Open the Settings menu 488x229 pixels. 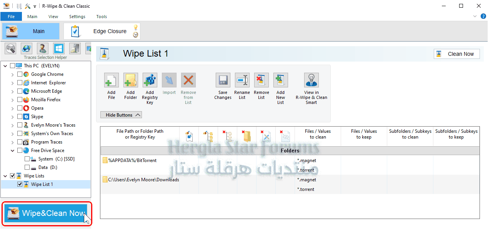(x=77, y=17)
